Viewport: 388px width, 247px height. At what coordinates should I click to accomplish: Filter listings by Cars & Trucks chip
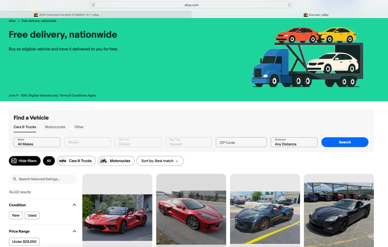coord(76,161)
